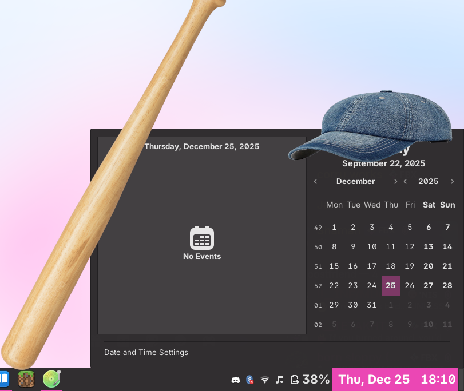Viewport: 464px width, 391px height.
Task: Close calendar via the taskbar clock
Action: coord(396,380)
